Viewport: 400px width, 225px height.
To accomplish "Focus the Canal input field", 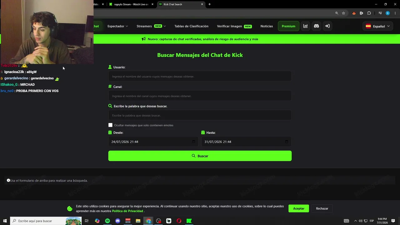I will point(200,96).
